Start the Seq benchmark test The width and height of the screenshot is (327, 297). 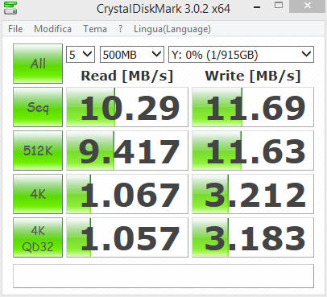[38, 107]
